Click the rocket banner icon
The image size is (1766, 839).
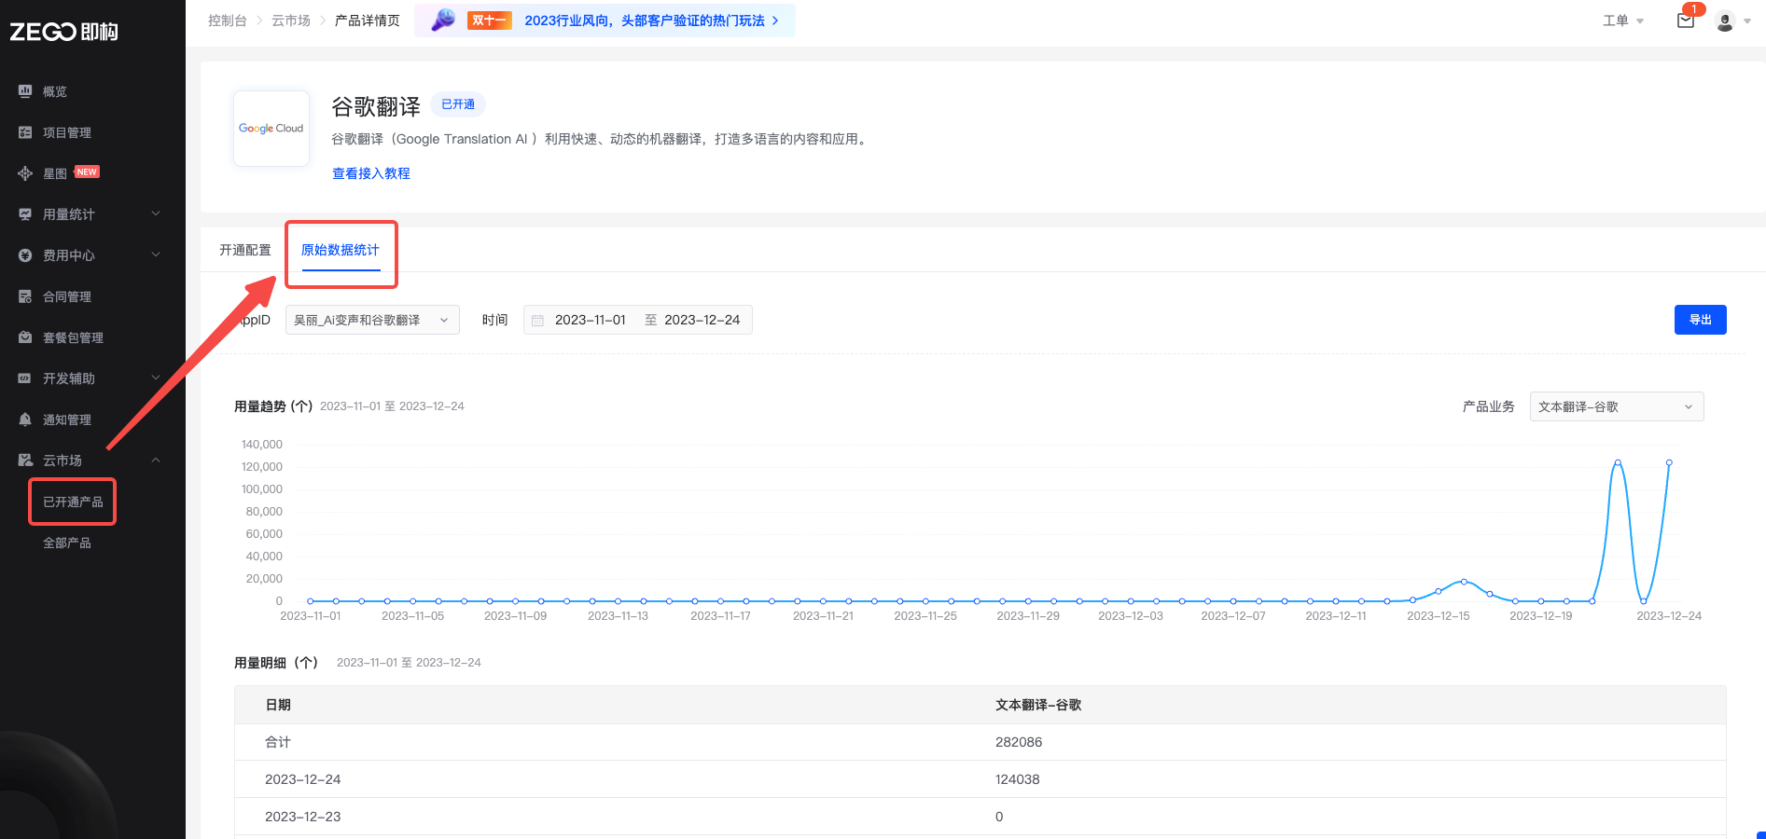(443, 20)
